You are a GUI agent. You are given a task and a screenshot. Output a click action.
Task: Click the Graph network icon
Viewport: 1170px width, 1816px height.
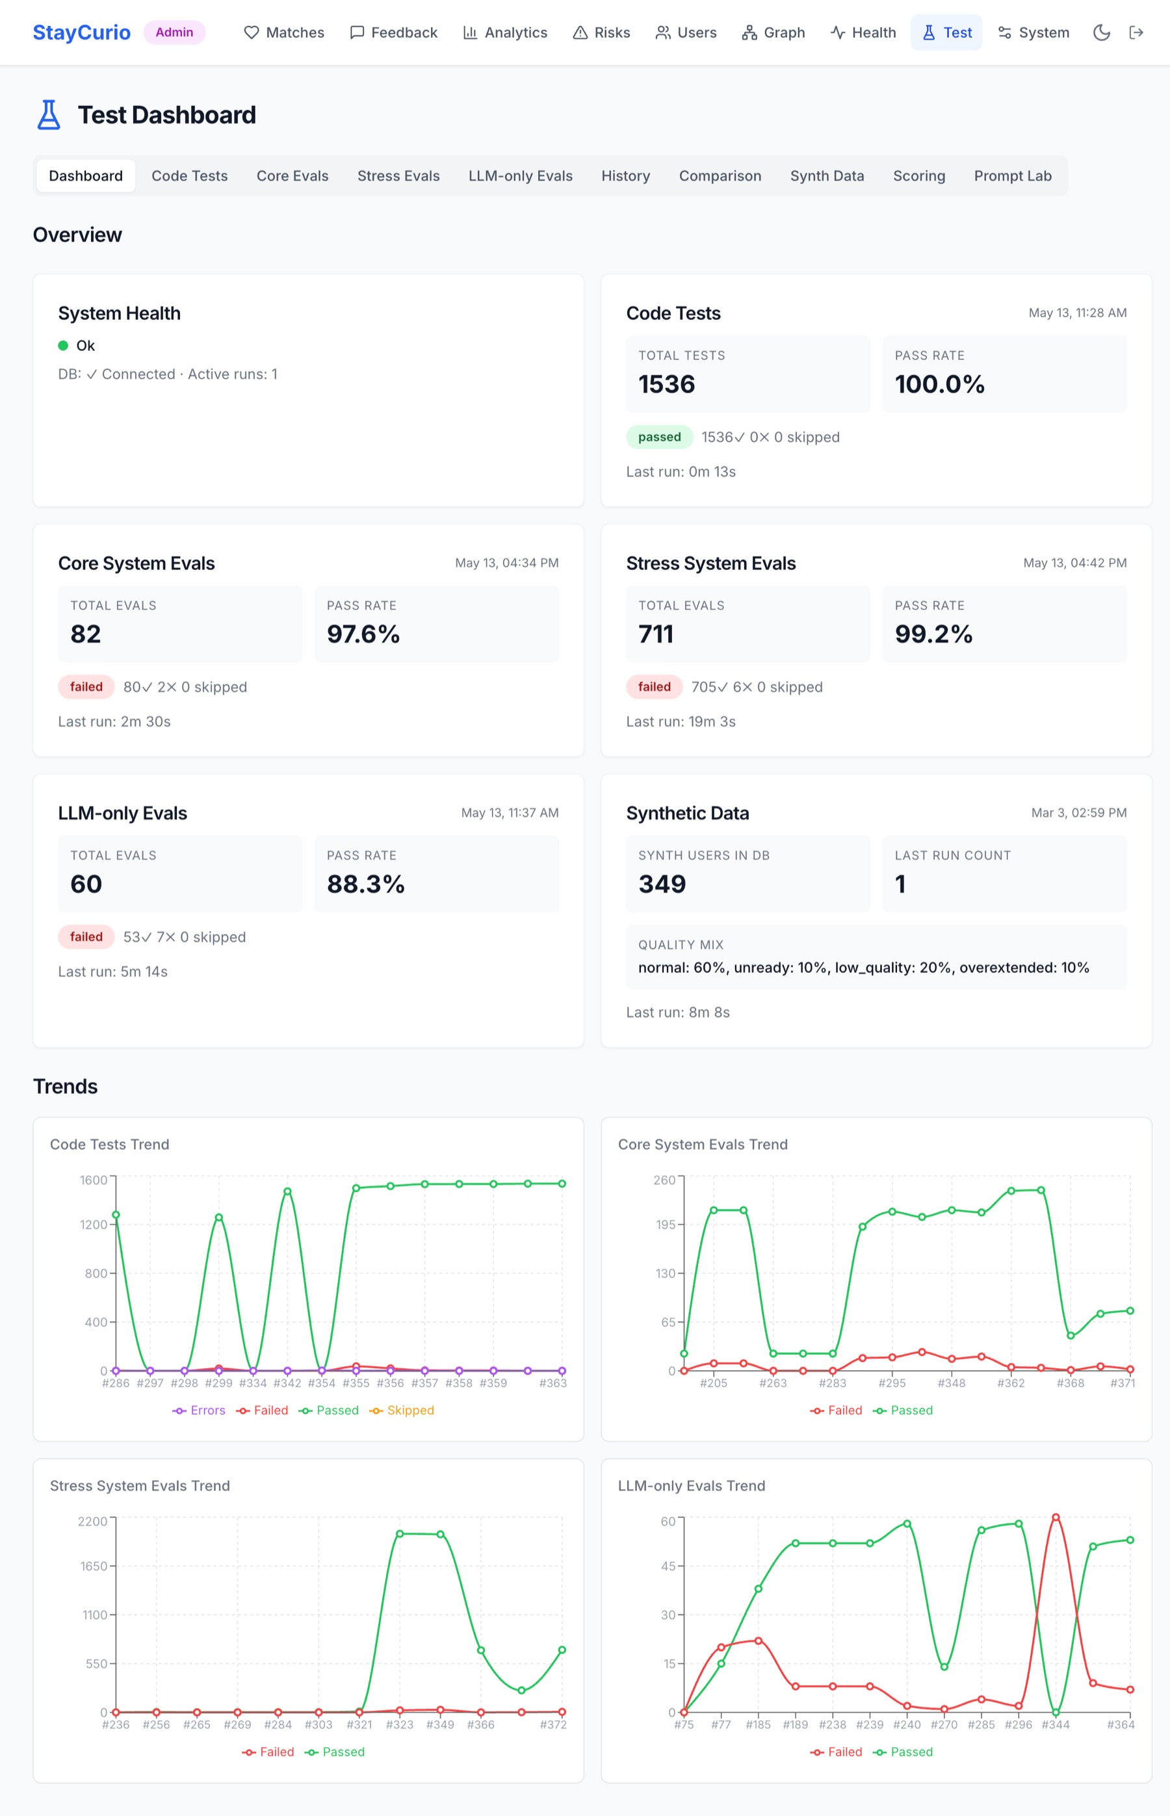[749, 32]
